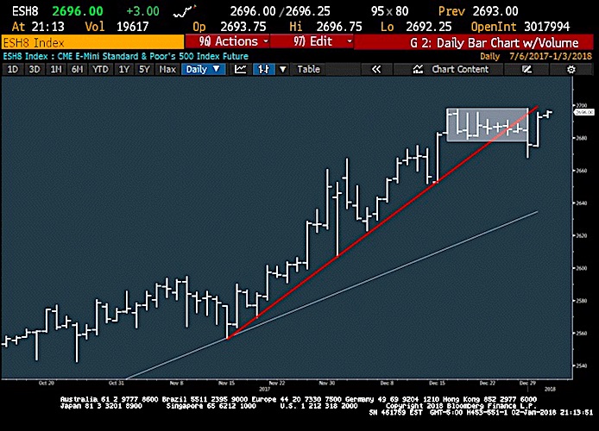Click the double left chevron collapse icon
Image resolution: width=599 pixels, height=431 pixels.
pyautogui.click(x=376, y=70)
